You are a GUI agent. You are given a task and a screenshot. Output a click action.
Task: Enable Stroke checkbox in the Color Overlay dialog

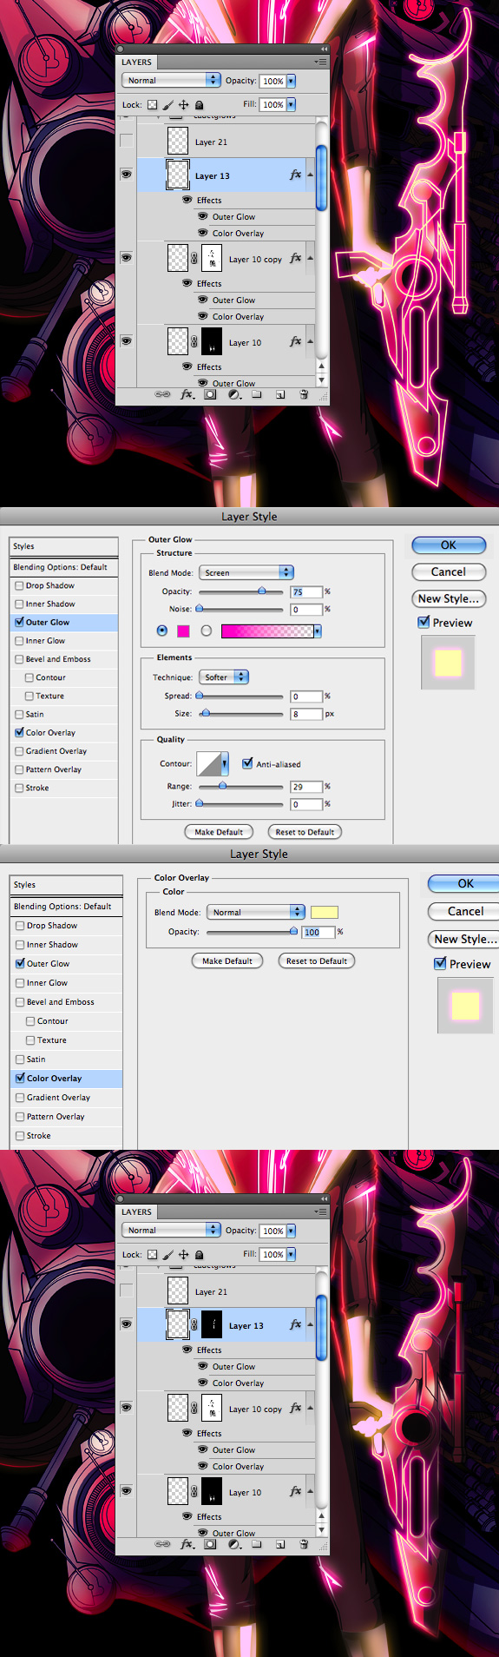point(20,1135)
